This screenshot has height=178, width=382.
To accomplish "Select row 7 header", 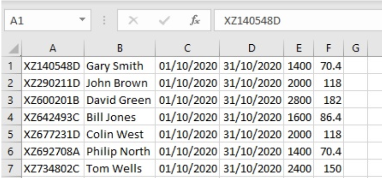I will tap(11, 168).
